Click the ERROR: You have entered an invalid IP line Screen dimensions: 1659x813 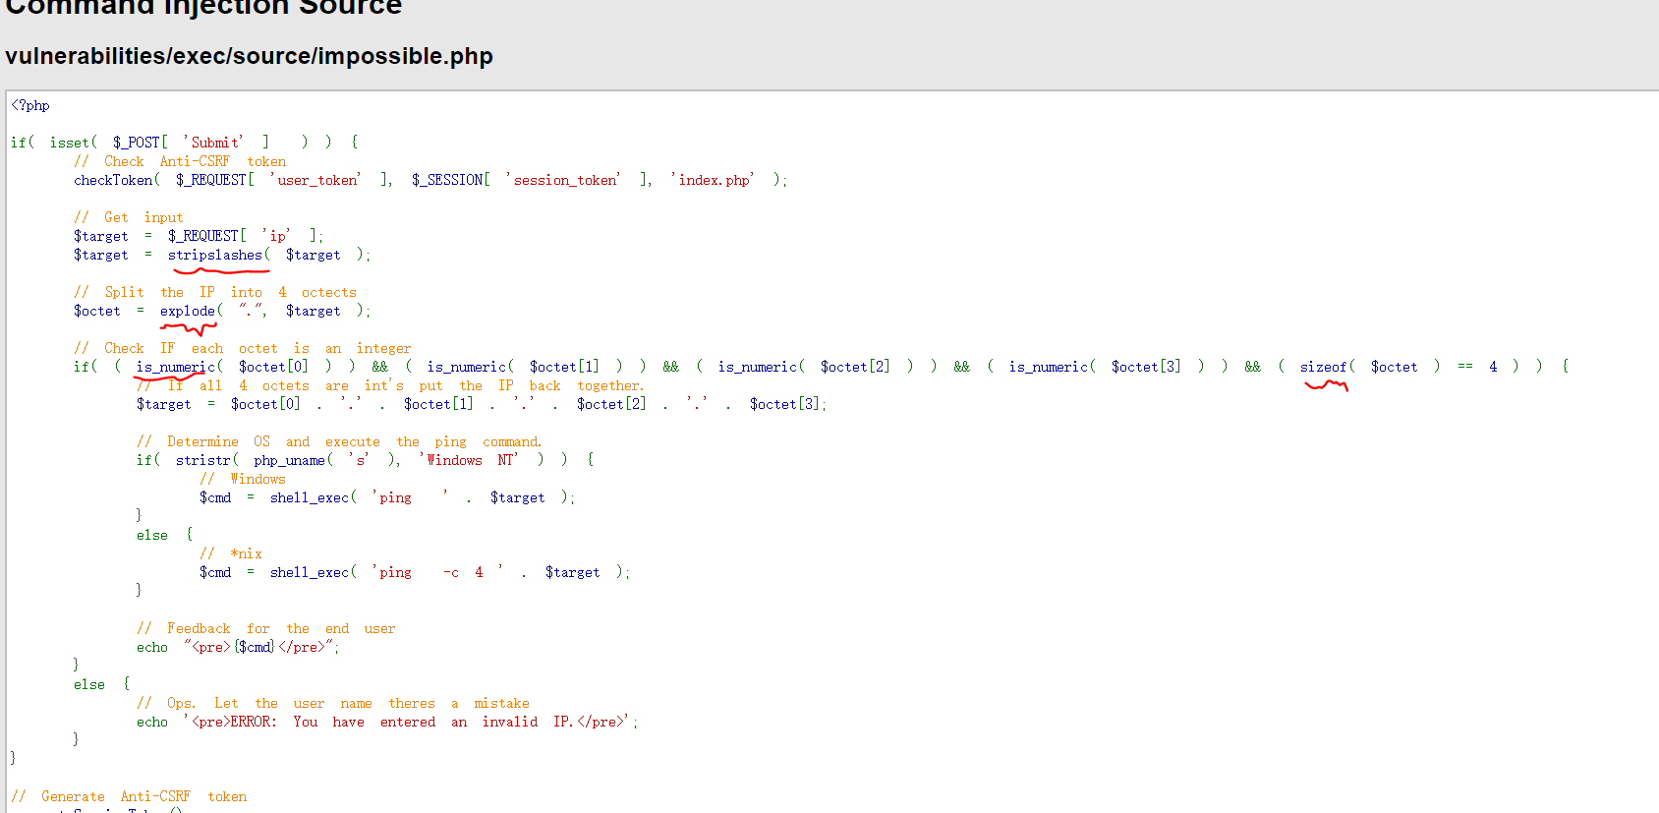[387, 722]
